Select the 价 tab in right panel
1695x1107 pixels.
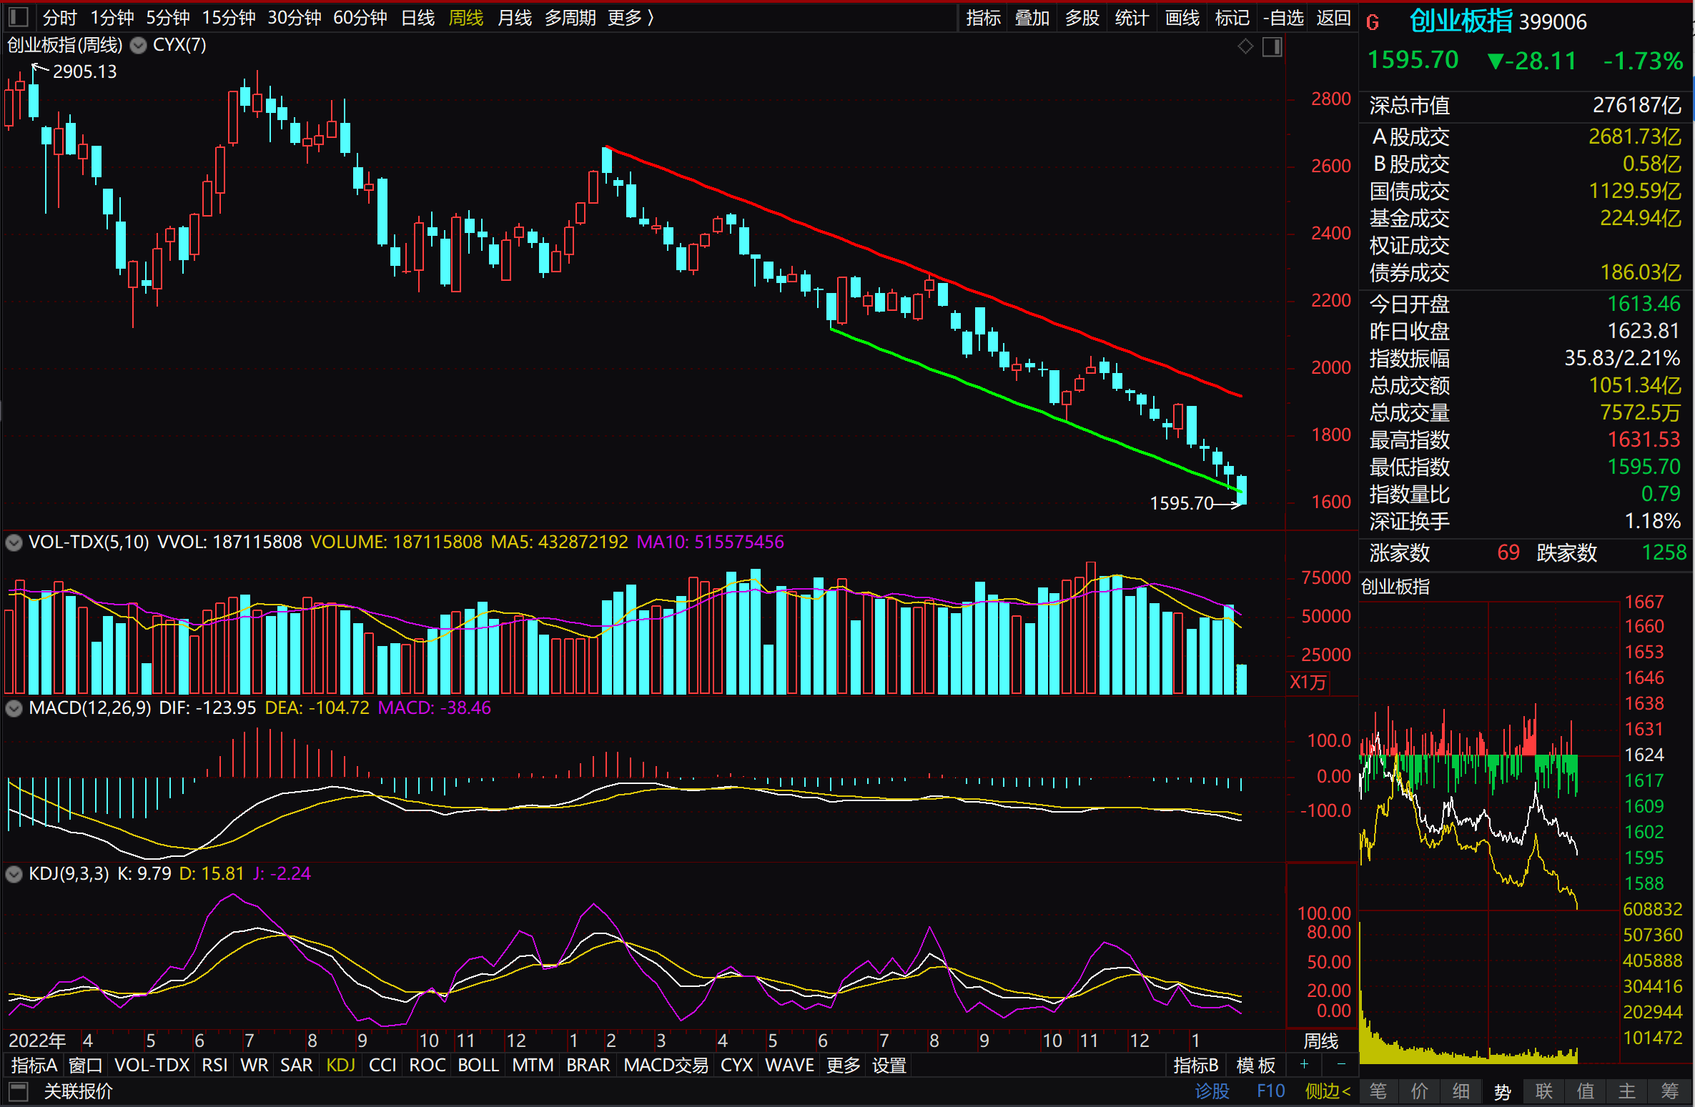(x=1420, y=1091)
